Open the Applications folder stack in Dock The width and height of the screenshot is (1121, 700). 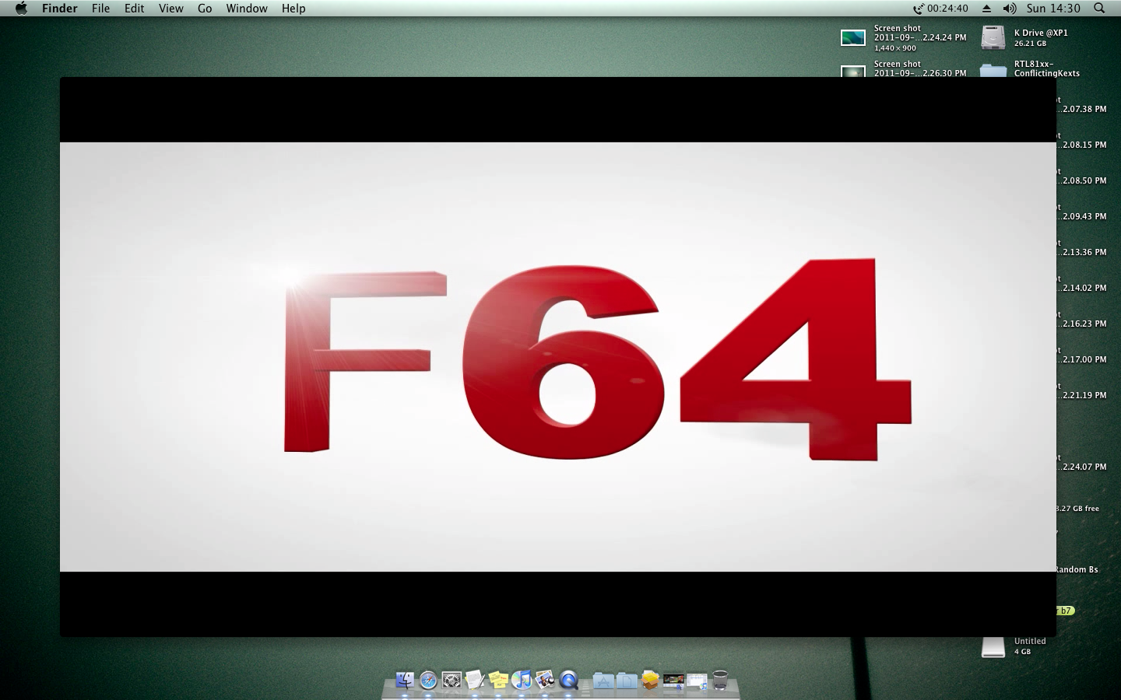(x=603, y=681)
